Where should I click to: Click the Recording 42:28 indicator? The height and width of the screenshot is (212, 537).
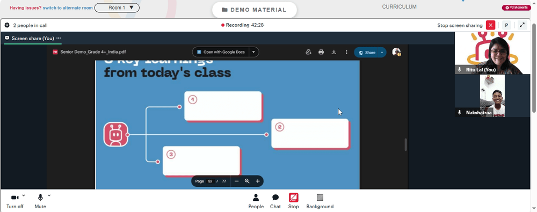243,25
